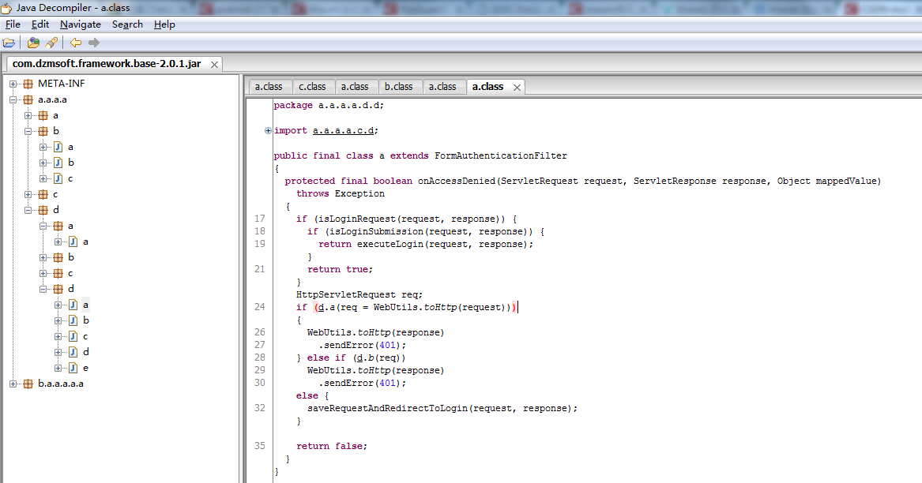The height and width of the screenshot is (483, 922).
Task: Click the Open Type toolbar icon
Action: click(x=33, y=43)
